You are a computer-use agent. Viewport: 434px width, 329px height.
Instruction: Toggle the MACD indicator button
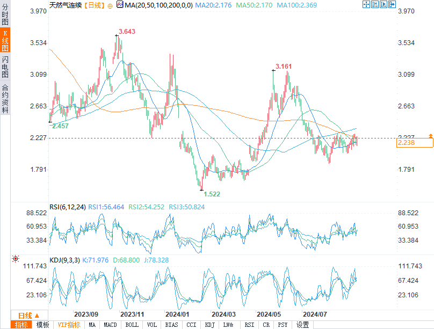tap(110, 325)
